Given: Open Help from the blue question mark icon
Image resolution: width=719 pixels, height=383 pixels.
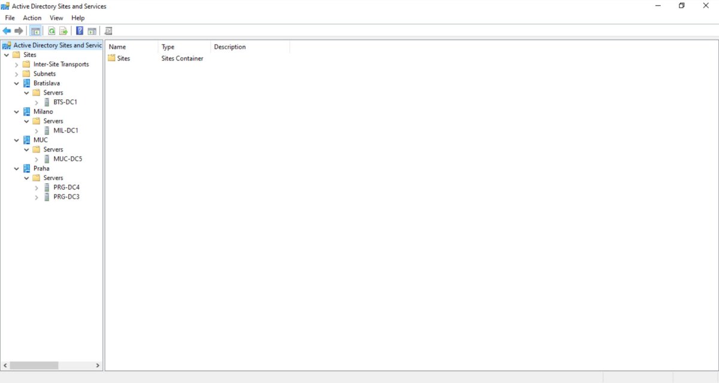Looking at the screenshot, I should (x=80, y=31).
